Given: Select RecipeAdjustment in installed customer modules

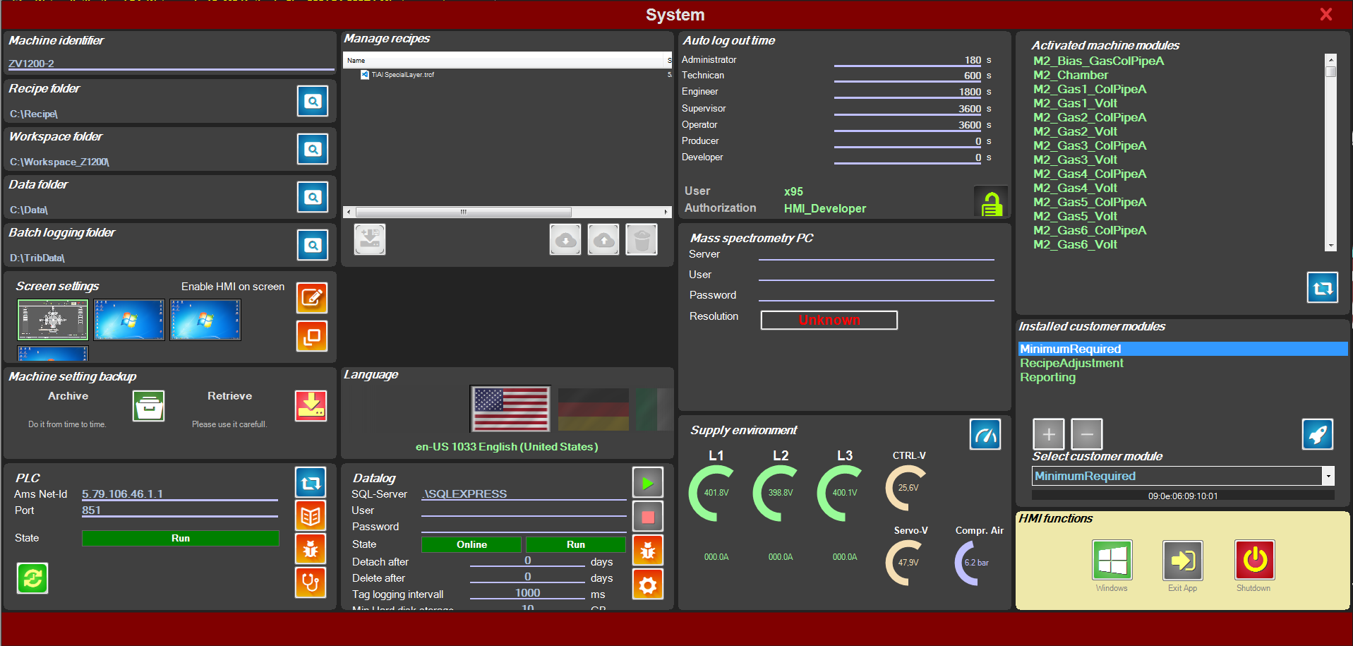Looking at the screenshot, I should [1071, 364].
